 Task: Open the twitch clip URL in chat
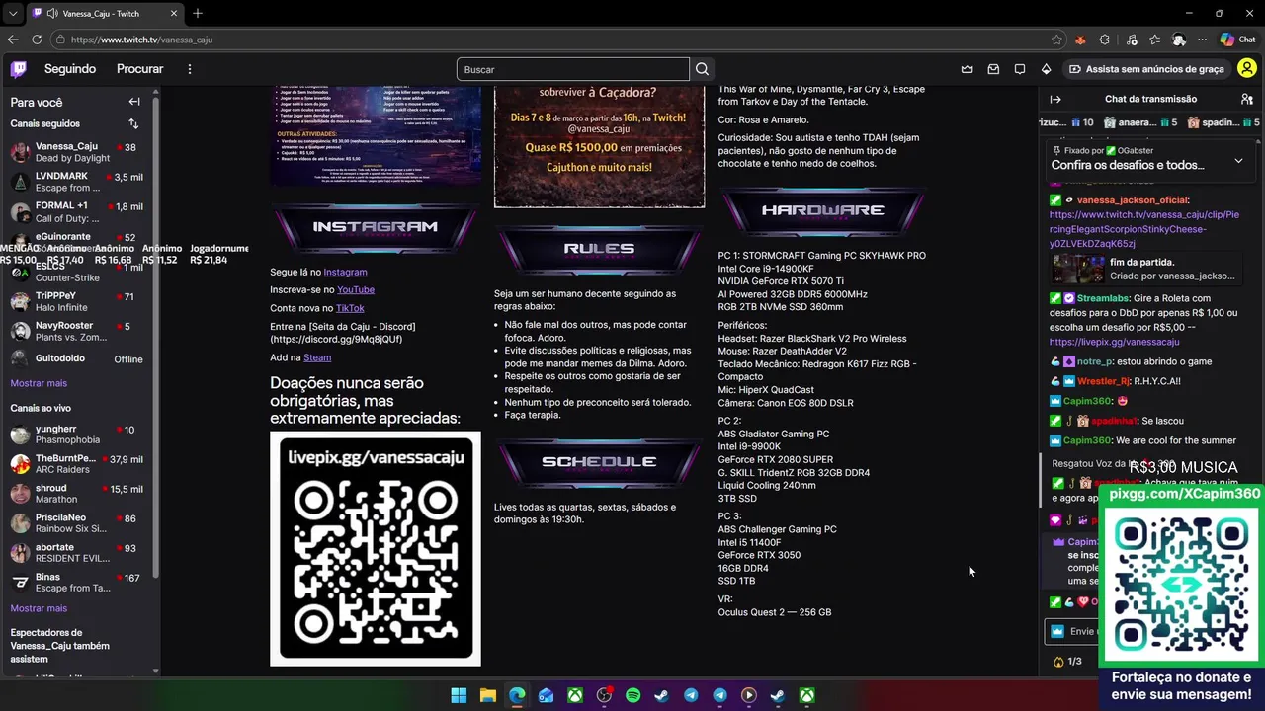1144,229
